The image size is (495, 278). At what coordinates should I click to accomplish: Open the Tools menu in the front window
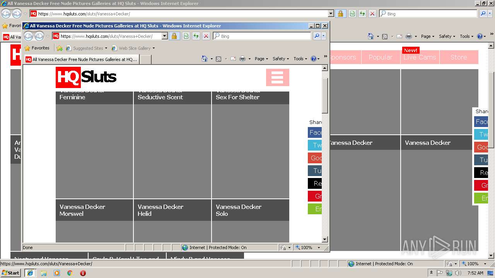coord(300,59)
